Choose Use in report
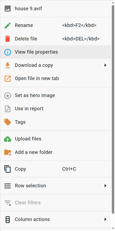Screen dimensions: 115x231 [56, 109]
